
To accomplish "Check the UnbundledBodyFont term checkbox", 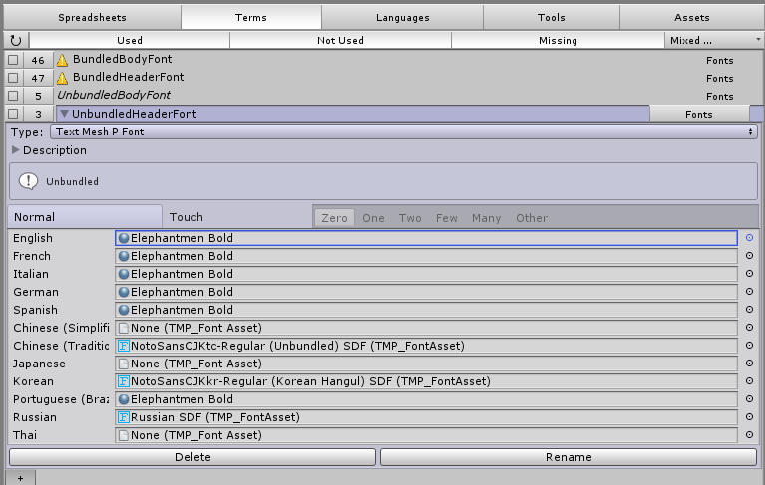I will [13, 96].
